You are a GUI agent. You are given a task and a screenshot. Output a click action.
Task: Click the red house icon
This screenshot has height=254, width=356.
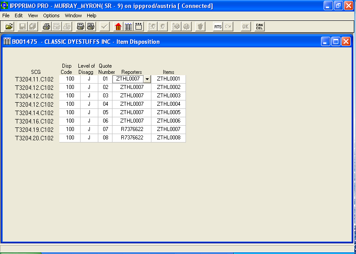point(118,27)
